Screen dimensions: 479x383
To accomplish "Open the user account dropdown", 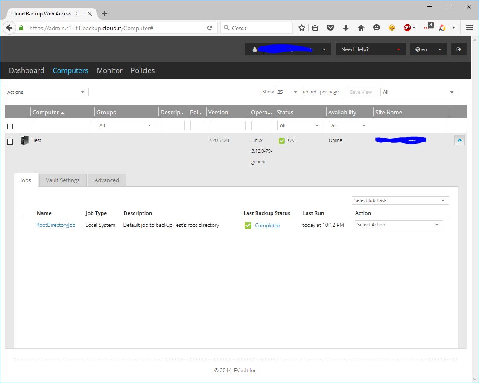I will (288, 49).
